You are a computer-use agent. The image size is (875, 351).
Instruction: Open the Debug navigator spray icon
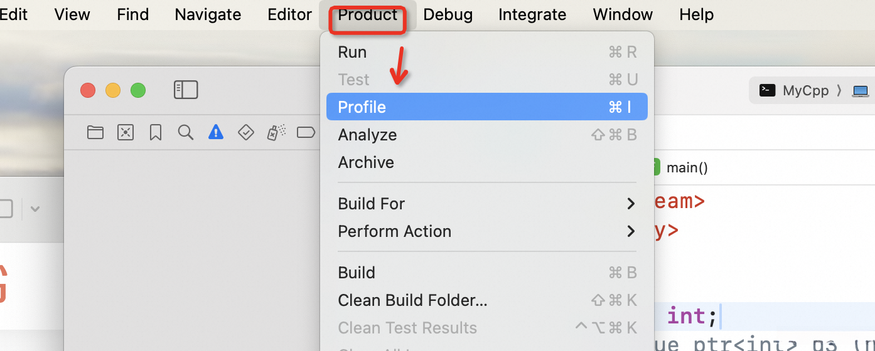(x=276, y=132)
